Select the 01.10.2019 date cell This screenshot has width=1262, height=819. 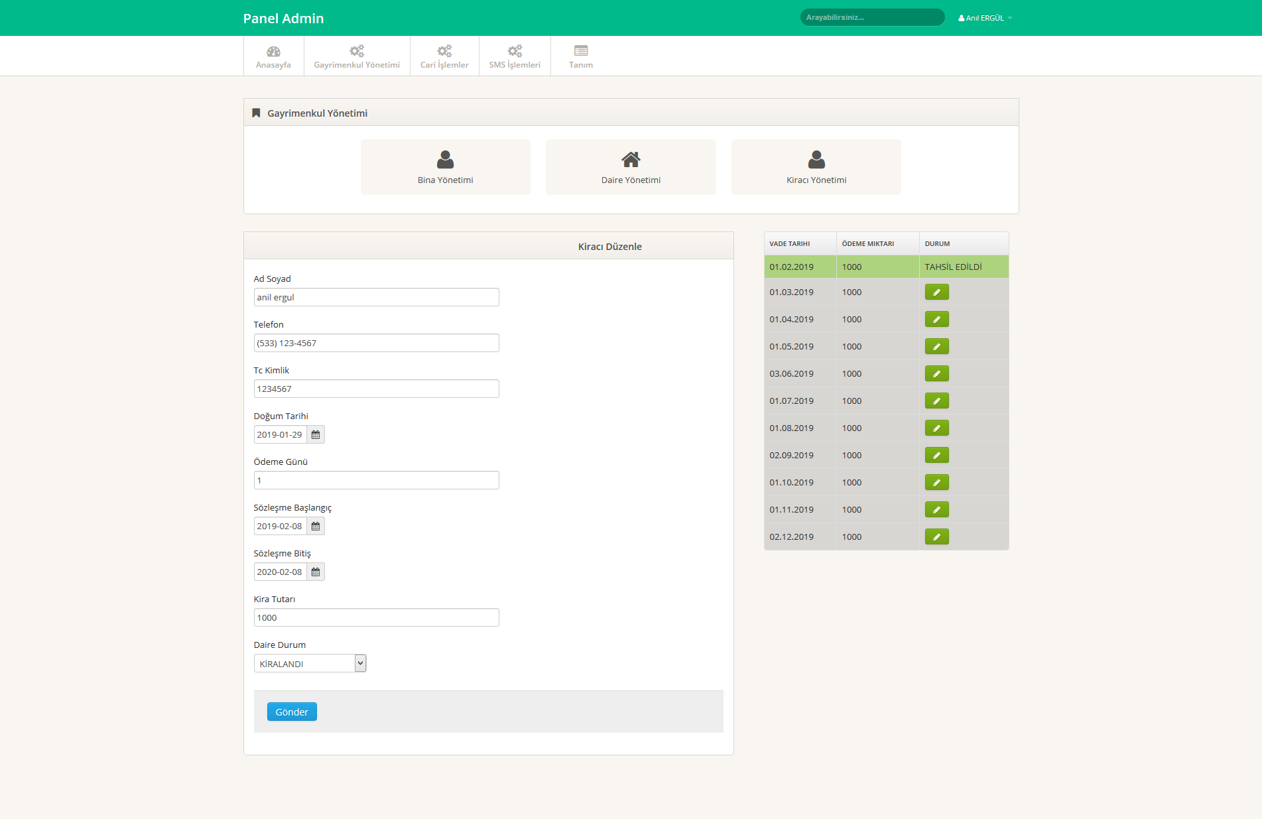click(800, 482)
